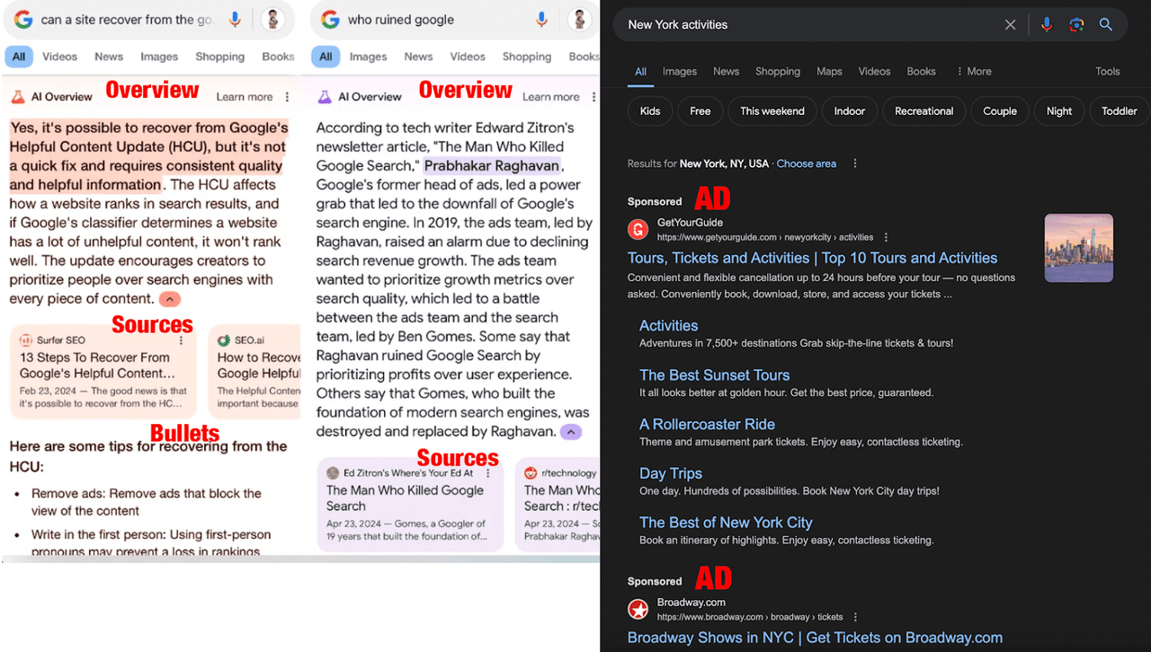
Task: Open the SEO.ai source card
Action: [x=255, y=372]
